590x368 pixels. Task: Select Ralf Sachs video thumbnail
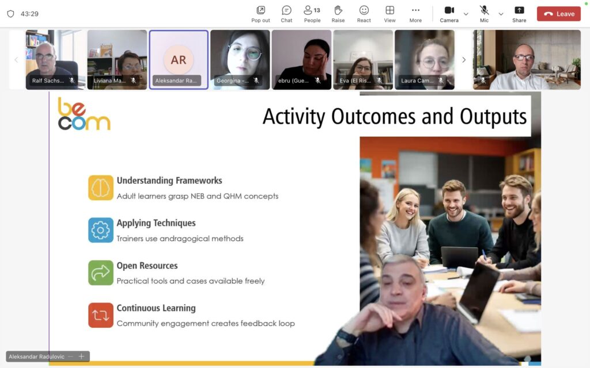[x=55, y=60]
